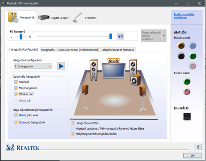Click the pink front panel microphone jack

(x=187, y=91)
